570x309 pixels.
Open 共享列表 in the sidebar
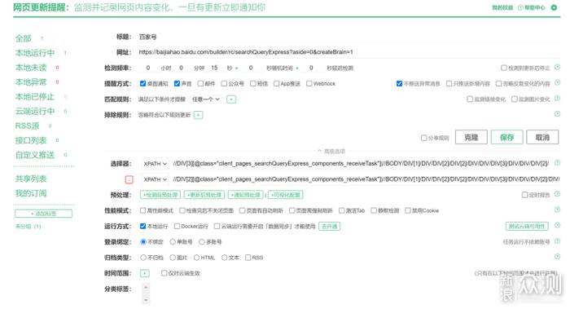pos(31,179)
